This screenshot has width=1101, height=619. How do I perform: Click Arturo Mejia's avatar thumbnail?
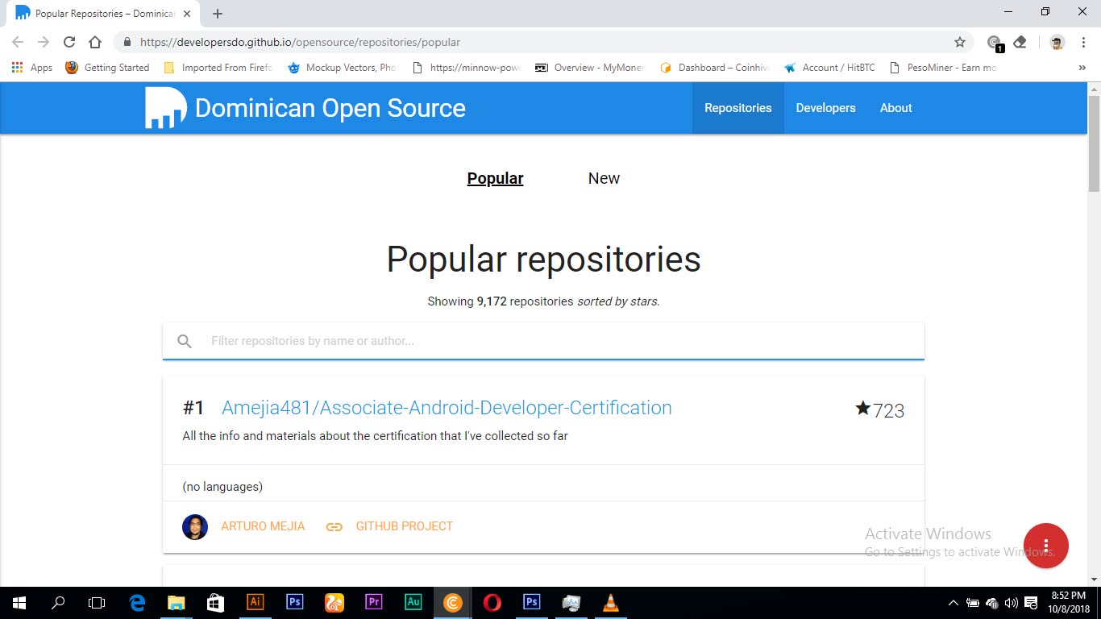coord(195,527)
